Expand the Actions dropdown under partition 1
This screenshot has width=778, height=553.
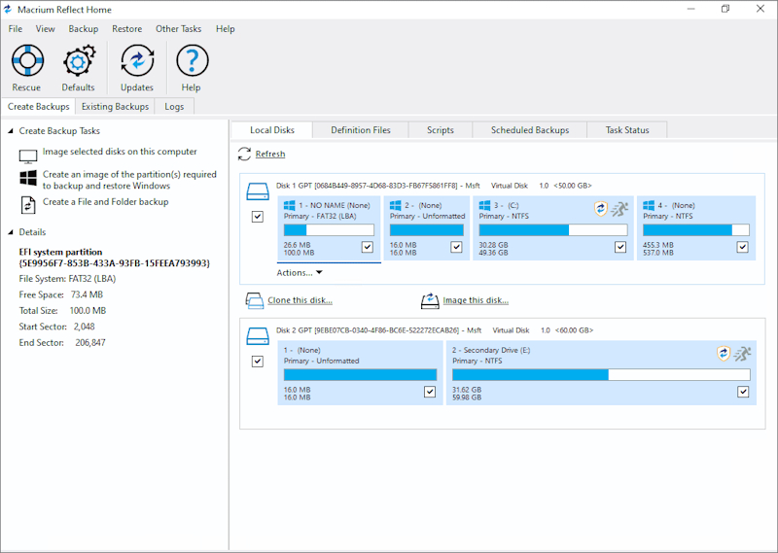pos(300,273)
